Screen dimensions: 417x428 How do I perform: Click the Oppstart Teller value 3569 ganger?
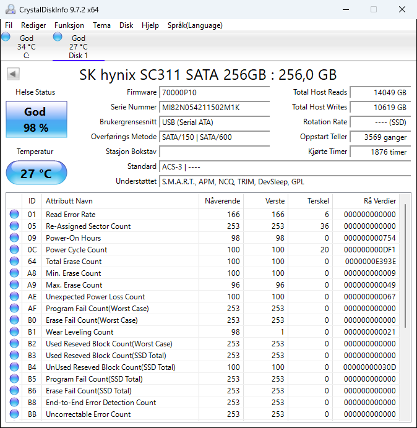[380, 137]
